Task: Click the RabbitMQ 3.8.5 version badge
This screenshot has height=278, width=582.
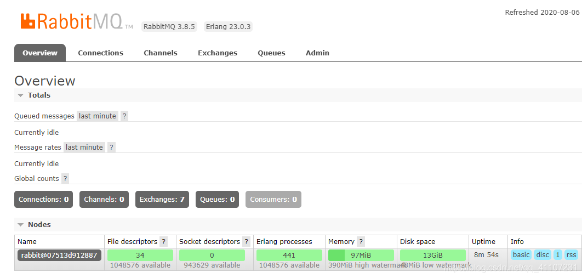Action: (x=169, y=27)
